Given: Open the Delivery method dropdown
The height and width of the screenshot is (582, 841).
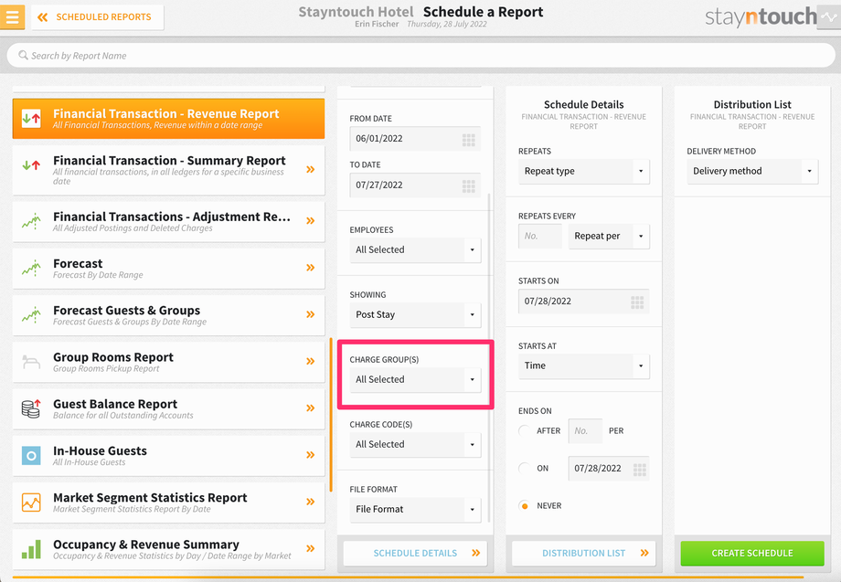Looking at the screenshot, I should pos(752,172).
